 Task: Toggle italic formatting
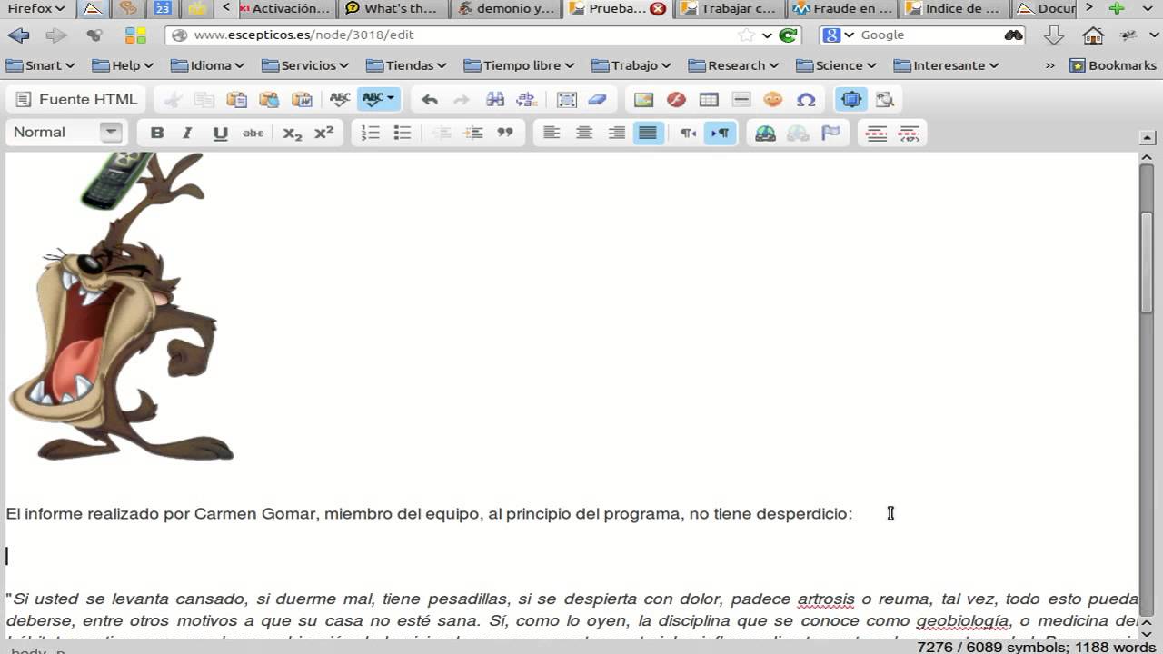(188, 133)
